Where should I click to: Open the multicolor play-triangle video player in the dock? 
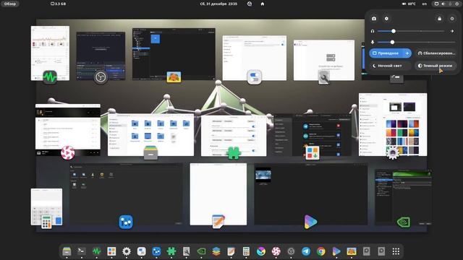pyautogui.click(x=336, y=251)
